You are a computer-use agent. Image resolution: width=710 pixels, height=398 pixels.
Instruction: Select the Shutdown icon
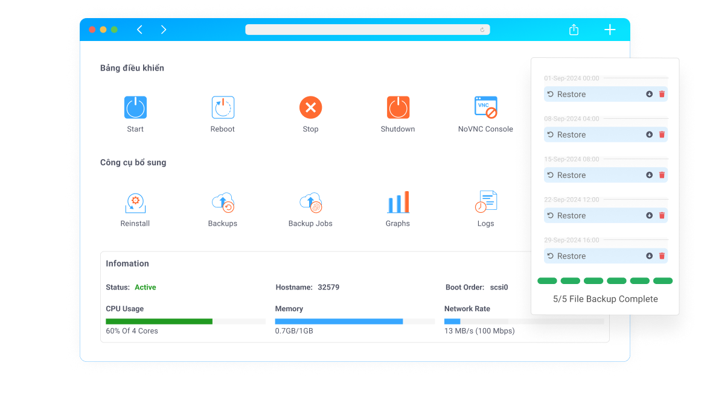(398, 107)
